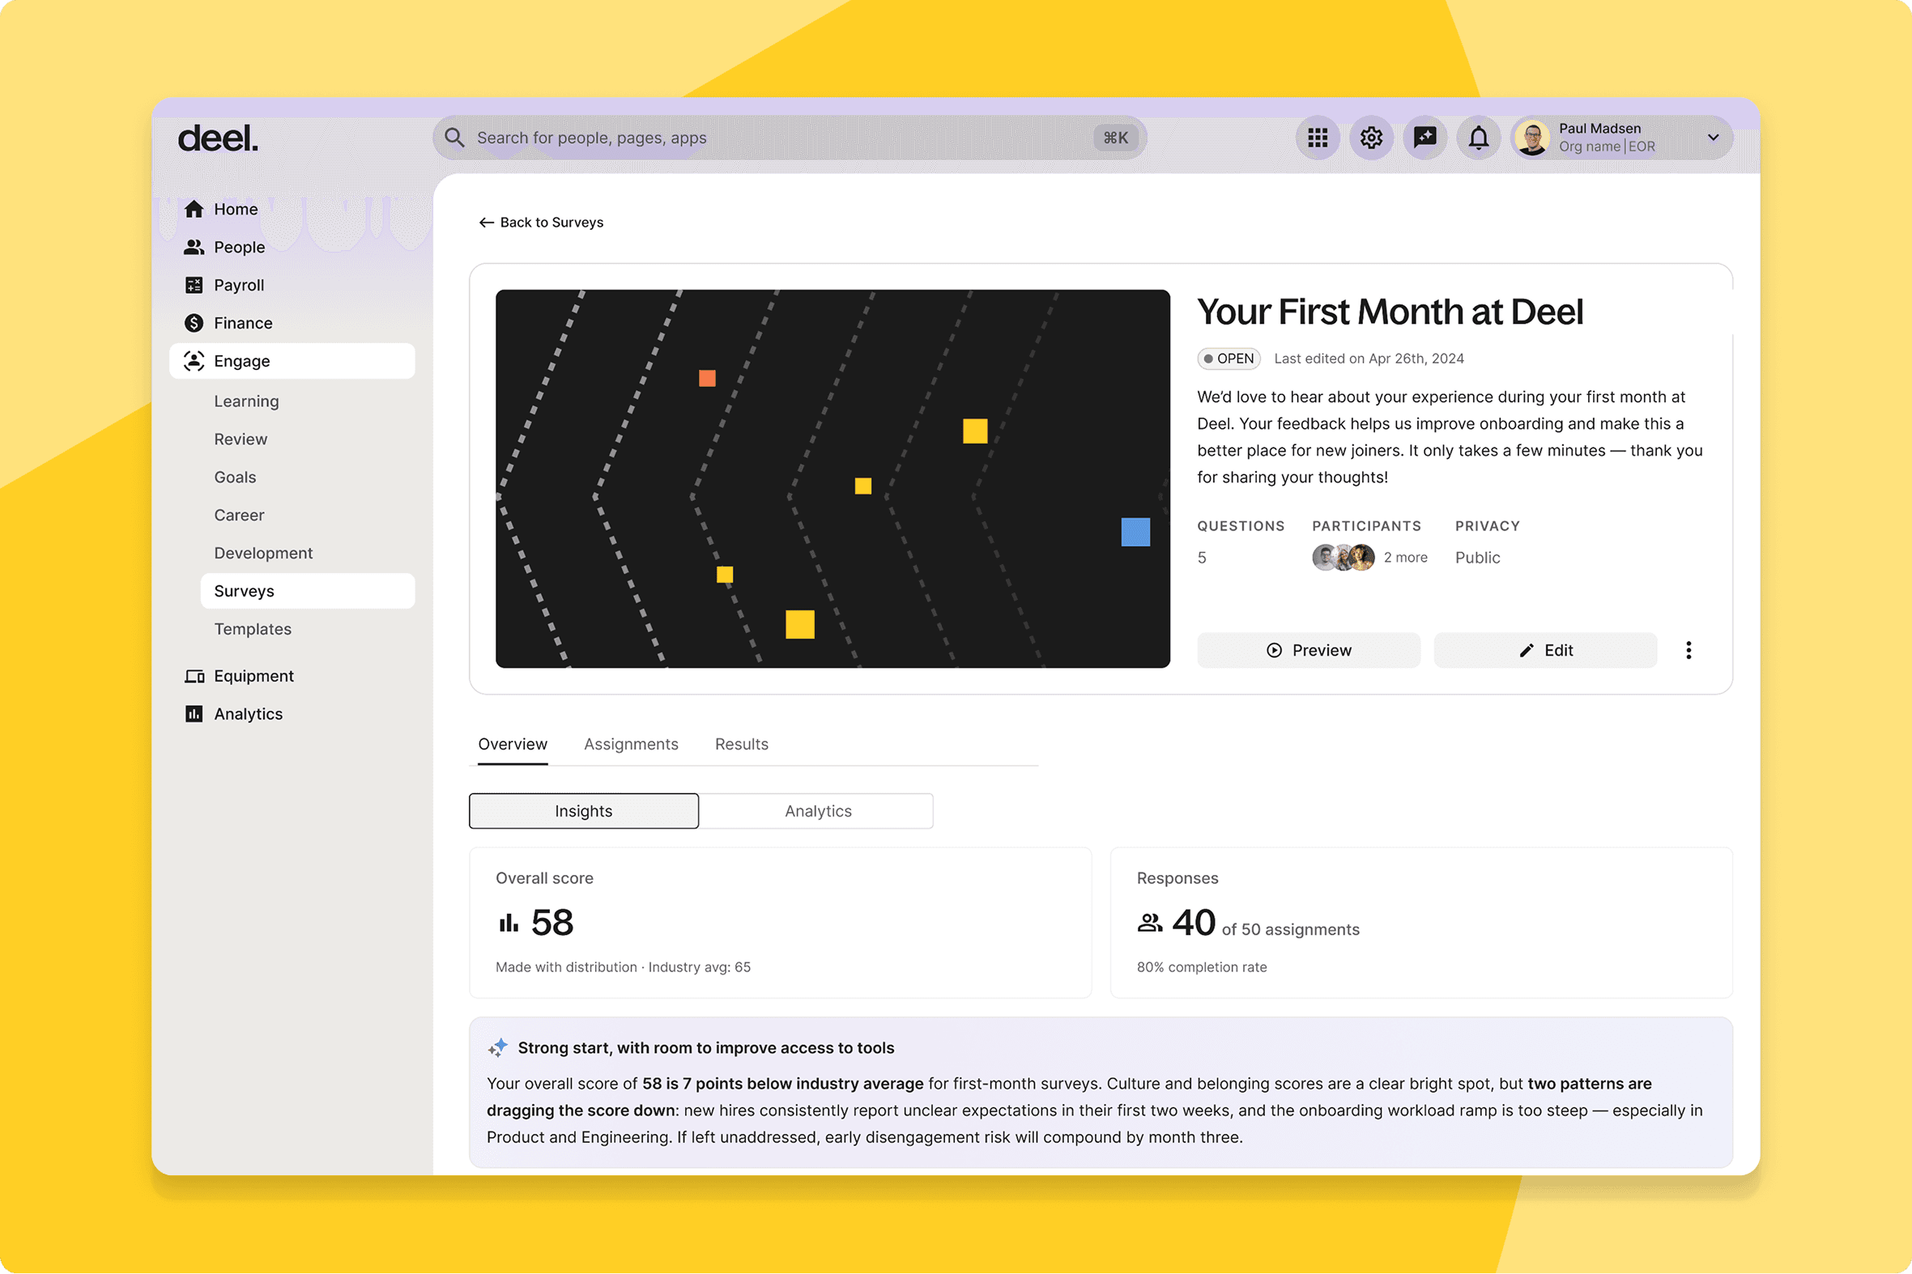Open Development under Engage
The width and height of the screenshot is (1912, 1274).
tap(263, 554)
